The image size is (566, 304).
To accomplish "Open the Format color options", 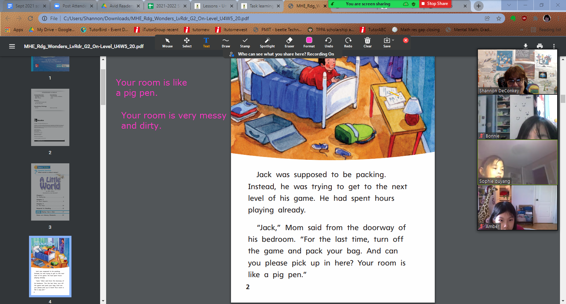I will click(x=309, y=42).
